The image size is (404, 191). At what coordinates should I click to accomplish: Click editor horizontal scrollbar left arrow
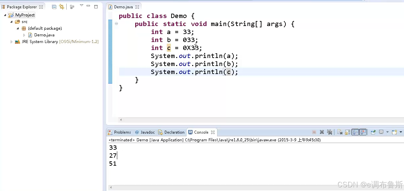coord(121,120)
